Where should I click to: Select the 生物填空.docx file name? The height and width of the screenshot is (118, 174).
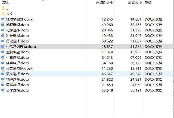18,52
